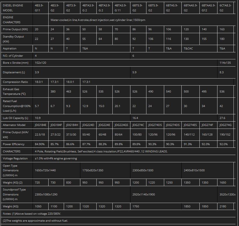Select the 4 Pole, Rotating Field characters text
Image resolution: width=239 pixels, height=226 pixels.
(101, 151)
